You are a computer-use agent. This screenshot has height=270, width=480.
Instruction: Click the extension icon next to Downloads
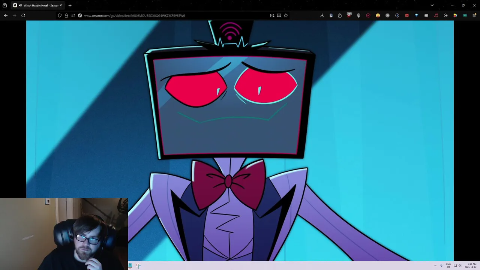(x=331, y=15)
